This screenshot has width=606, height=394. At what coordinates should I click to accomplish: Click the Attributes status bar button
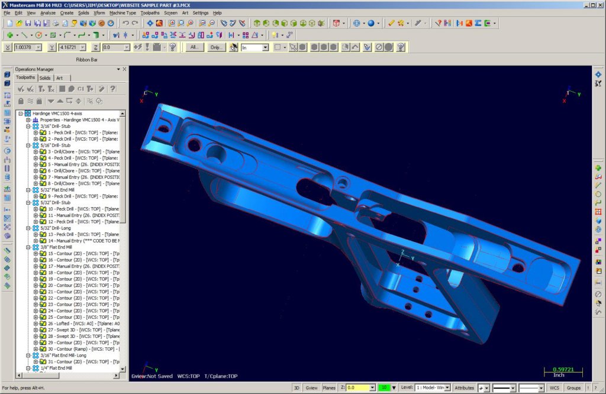pyautogui.click(x=464, y=387)
